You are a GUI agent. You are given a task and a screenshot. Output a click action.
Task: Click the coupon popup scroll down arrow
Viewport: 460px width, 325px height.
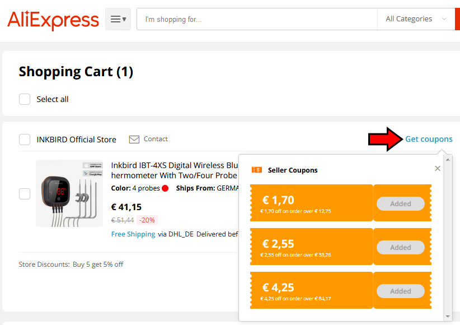(x=448, y=317)
